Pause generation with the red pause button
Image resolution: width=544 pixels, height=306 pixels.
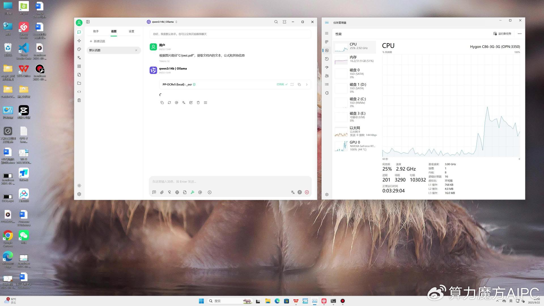click(x=307, y=192)
